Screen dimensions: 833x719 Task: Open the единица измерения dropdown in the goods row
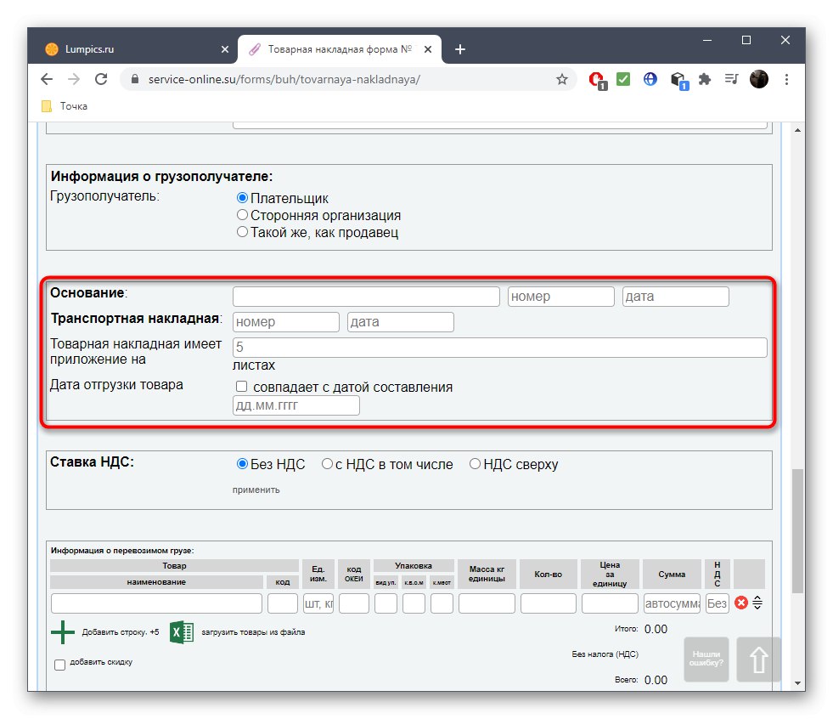pyautogui.click(x=318, y=603)
